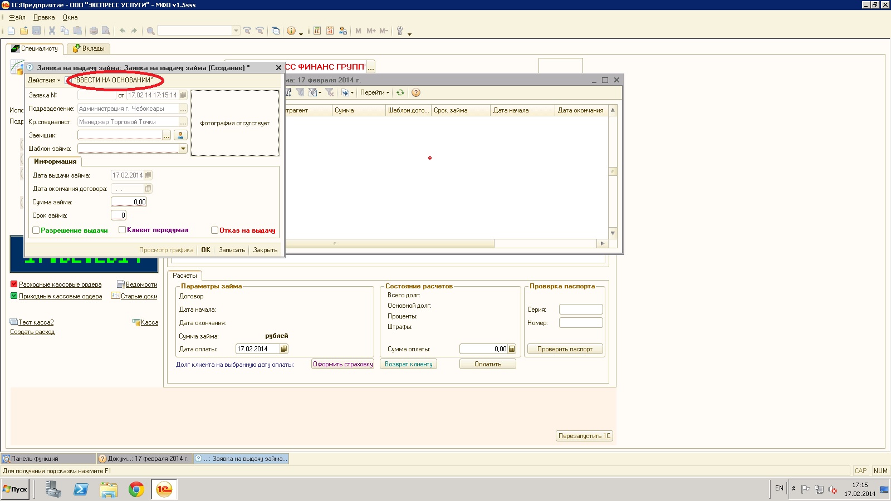Click the ellipsis selector of Подразделение field
This screenshot has height=501, width=891.
183,109
